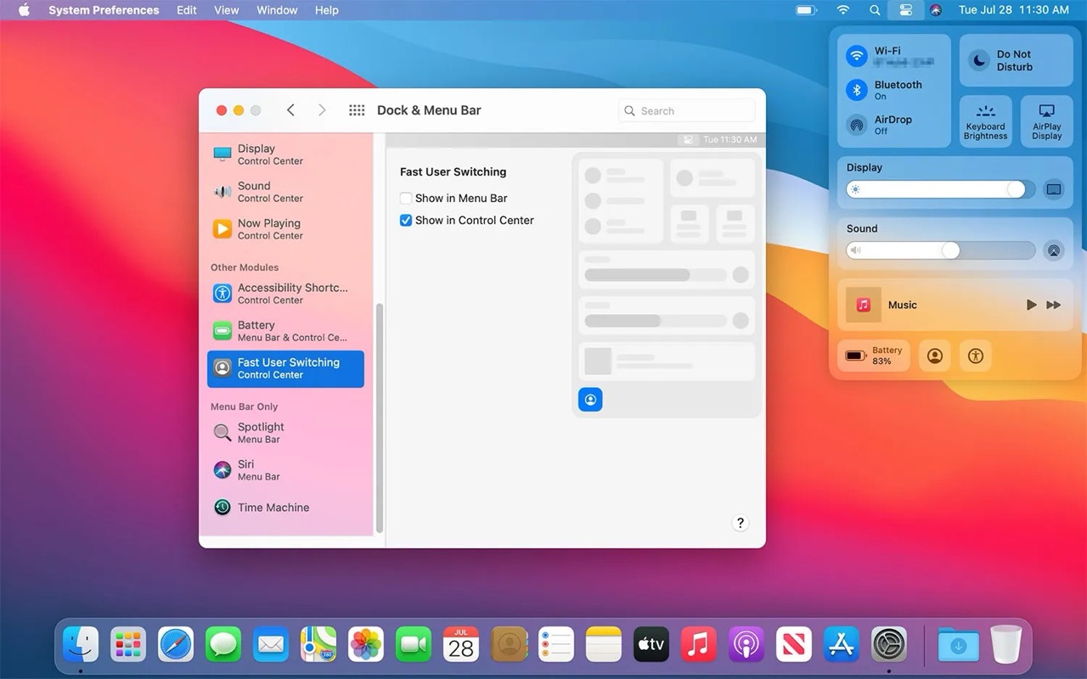
Task: Open Calendar showing Jul 28
Action: pyautogui.click(x=461, y=645)
